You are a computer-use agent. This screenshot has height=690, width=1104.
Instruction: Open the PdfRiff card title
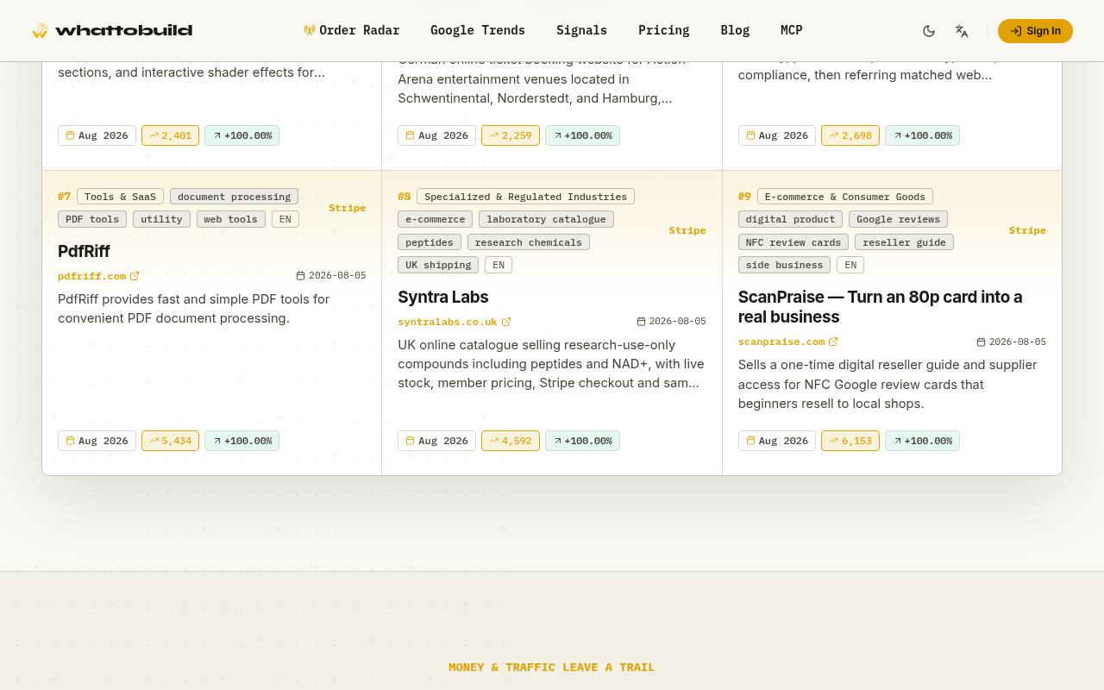pyautogui.click(x=84, y=251)
